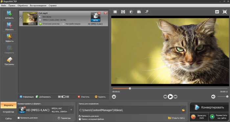This screenshot has height=122, width=230.
Task: Browse for save folder icon
Action: tap(183, 110)
